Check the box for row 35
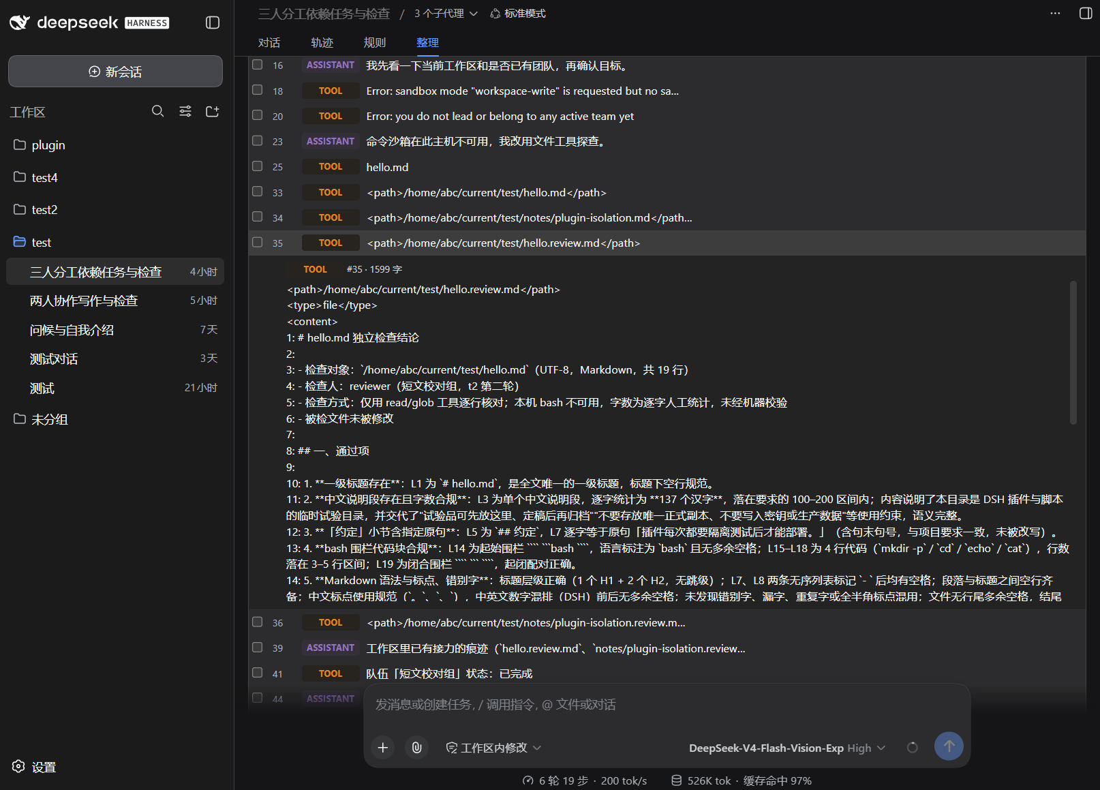The image size is (1100, 790). click(258, 242)
